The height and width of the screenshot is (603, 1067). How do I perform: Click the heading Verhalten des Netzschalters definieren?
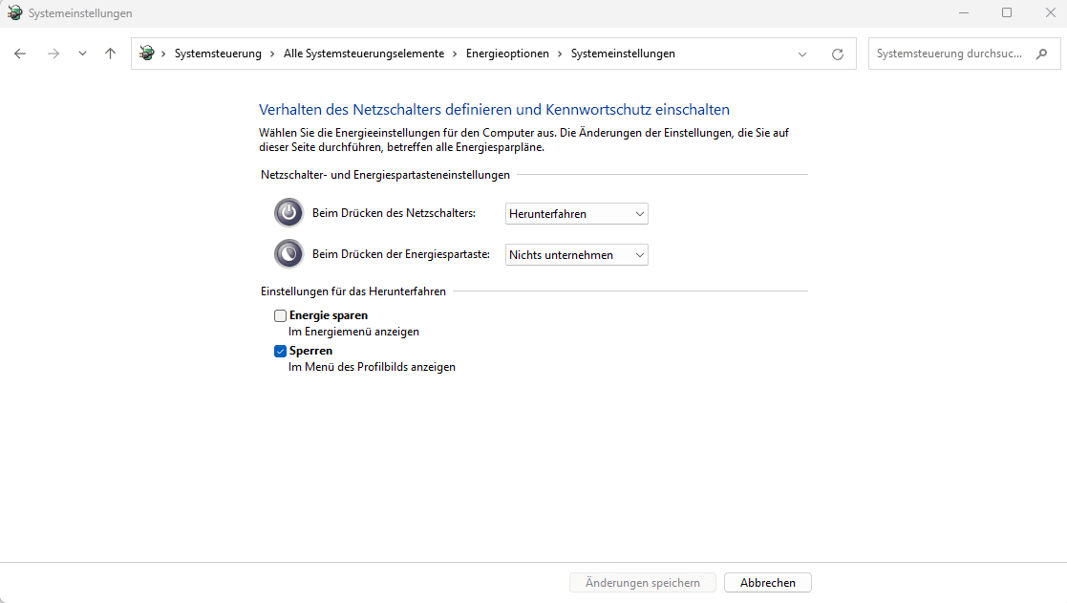click(x=494, y=110)
